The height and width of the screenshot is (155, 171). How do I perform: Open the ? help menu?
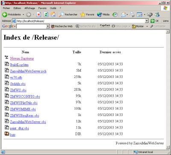pyautogui.click(x=60, y=8)
